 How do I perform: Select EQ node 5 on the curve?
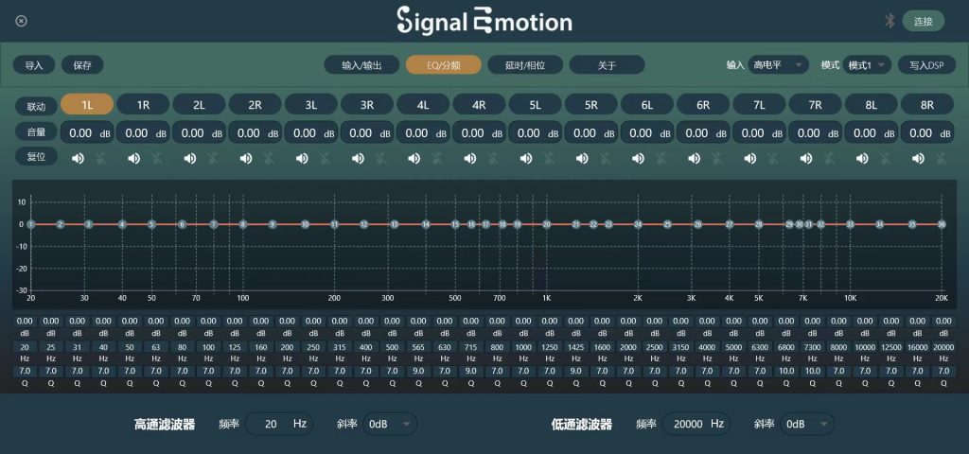click(x=151, y=225)
